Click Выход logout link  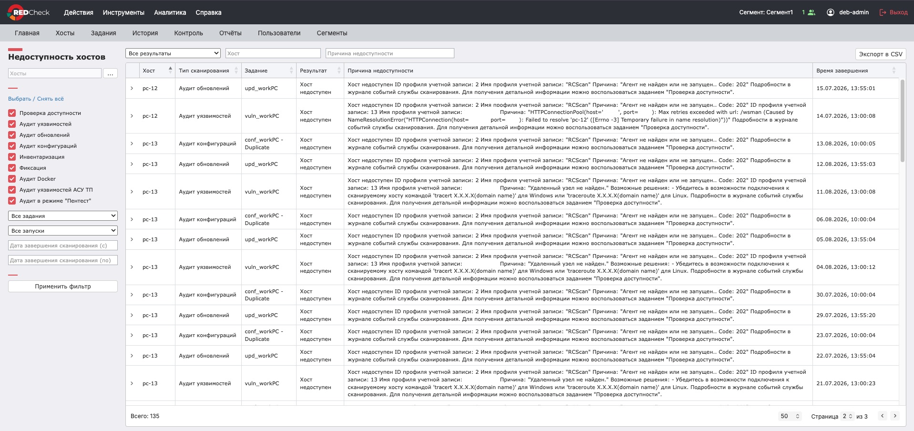tap(898, 12)
